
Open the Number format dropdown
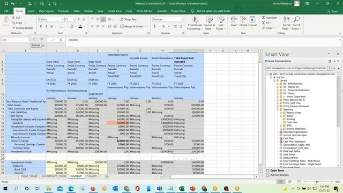pyautogui.click(x=182, y=19)
